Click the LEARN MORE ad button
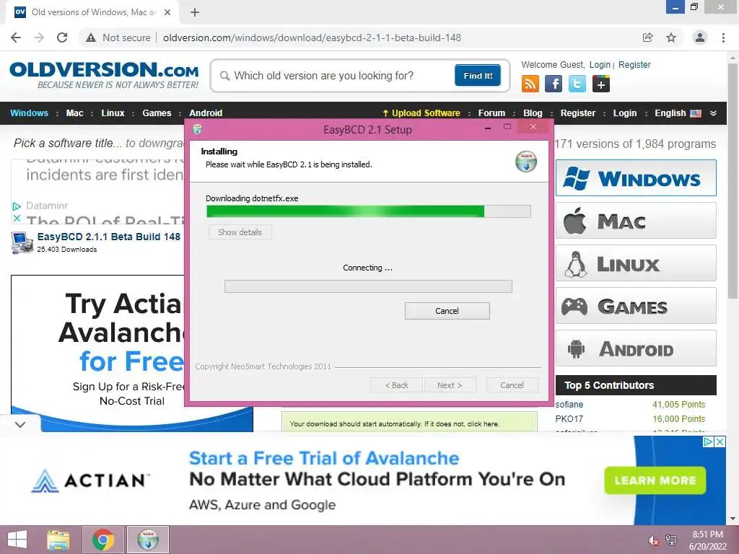The width and height of the screenshot is (739, 554). pos(655,480)
